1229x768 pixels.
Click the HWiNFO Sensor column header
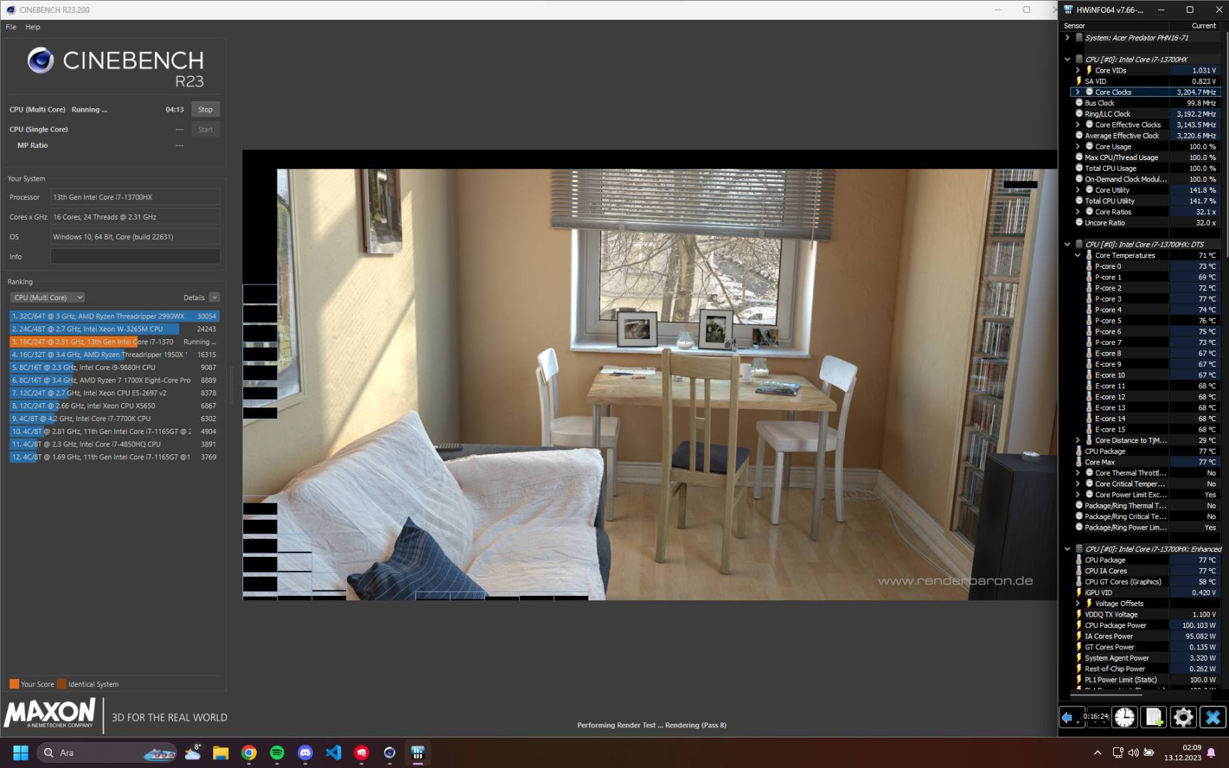1115,26
